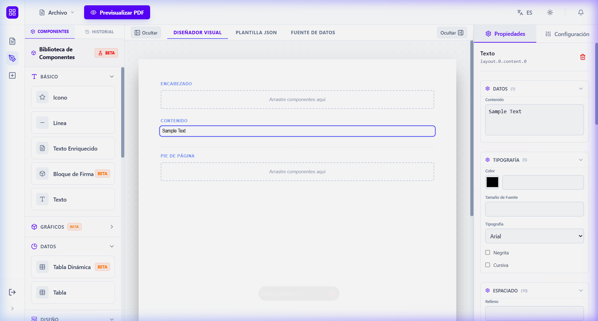This screenshot has height=321, width=598.
Task: Enable the Cursiva checkbox
Action: (488, 265)
